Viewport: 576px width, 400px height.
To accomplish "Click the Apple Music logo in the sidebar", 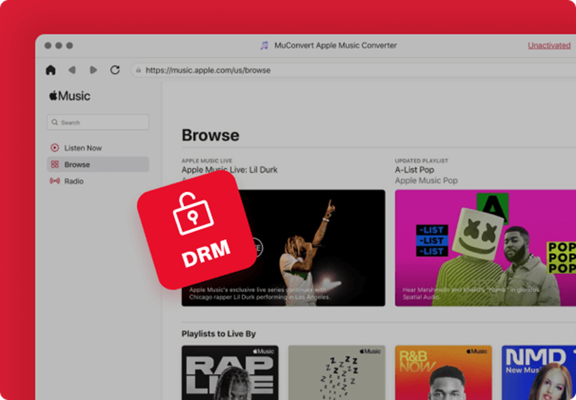I will (70, 96).
